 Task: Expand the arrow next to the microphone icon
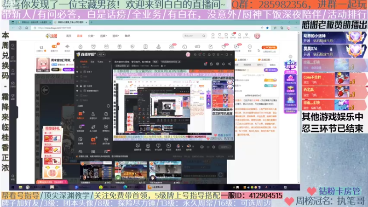point(183,146)
